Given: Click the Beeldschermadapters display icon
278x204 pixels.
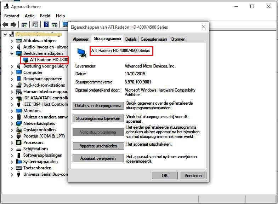Looking at the screenshot, I should pyautogui.click(x=19, y=53).
